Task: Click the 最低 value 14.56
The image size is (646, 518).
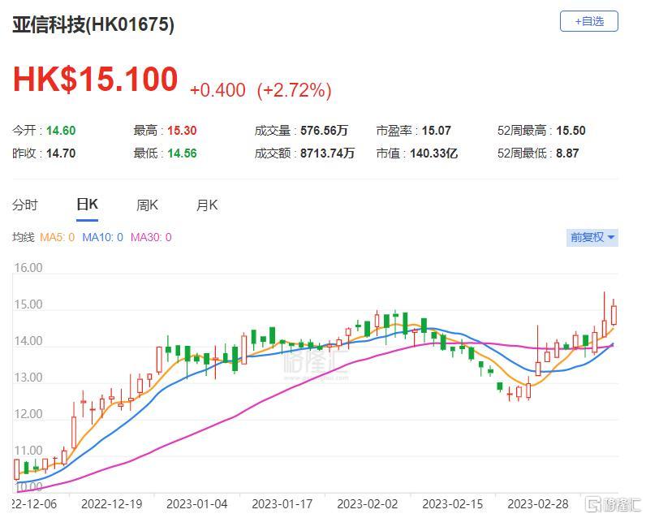Action: click(x=182, y=153)
